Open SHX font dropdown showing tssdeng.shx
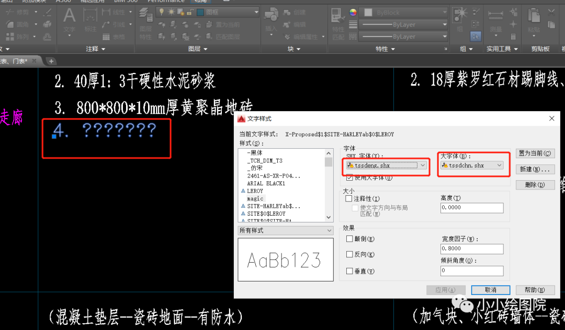The height and width of the screenshot is (330, 565). 387,166
